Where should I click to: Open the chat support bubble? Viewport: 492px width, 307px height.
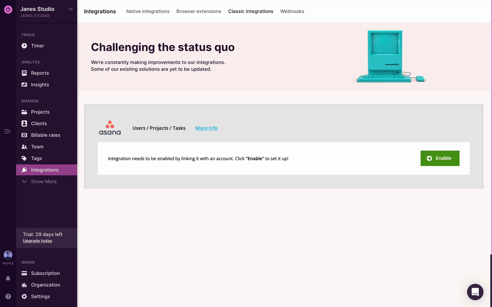475,292
